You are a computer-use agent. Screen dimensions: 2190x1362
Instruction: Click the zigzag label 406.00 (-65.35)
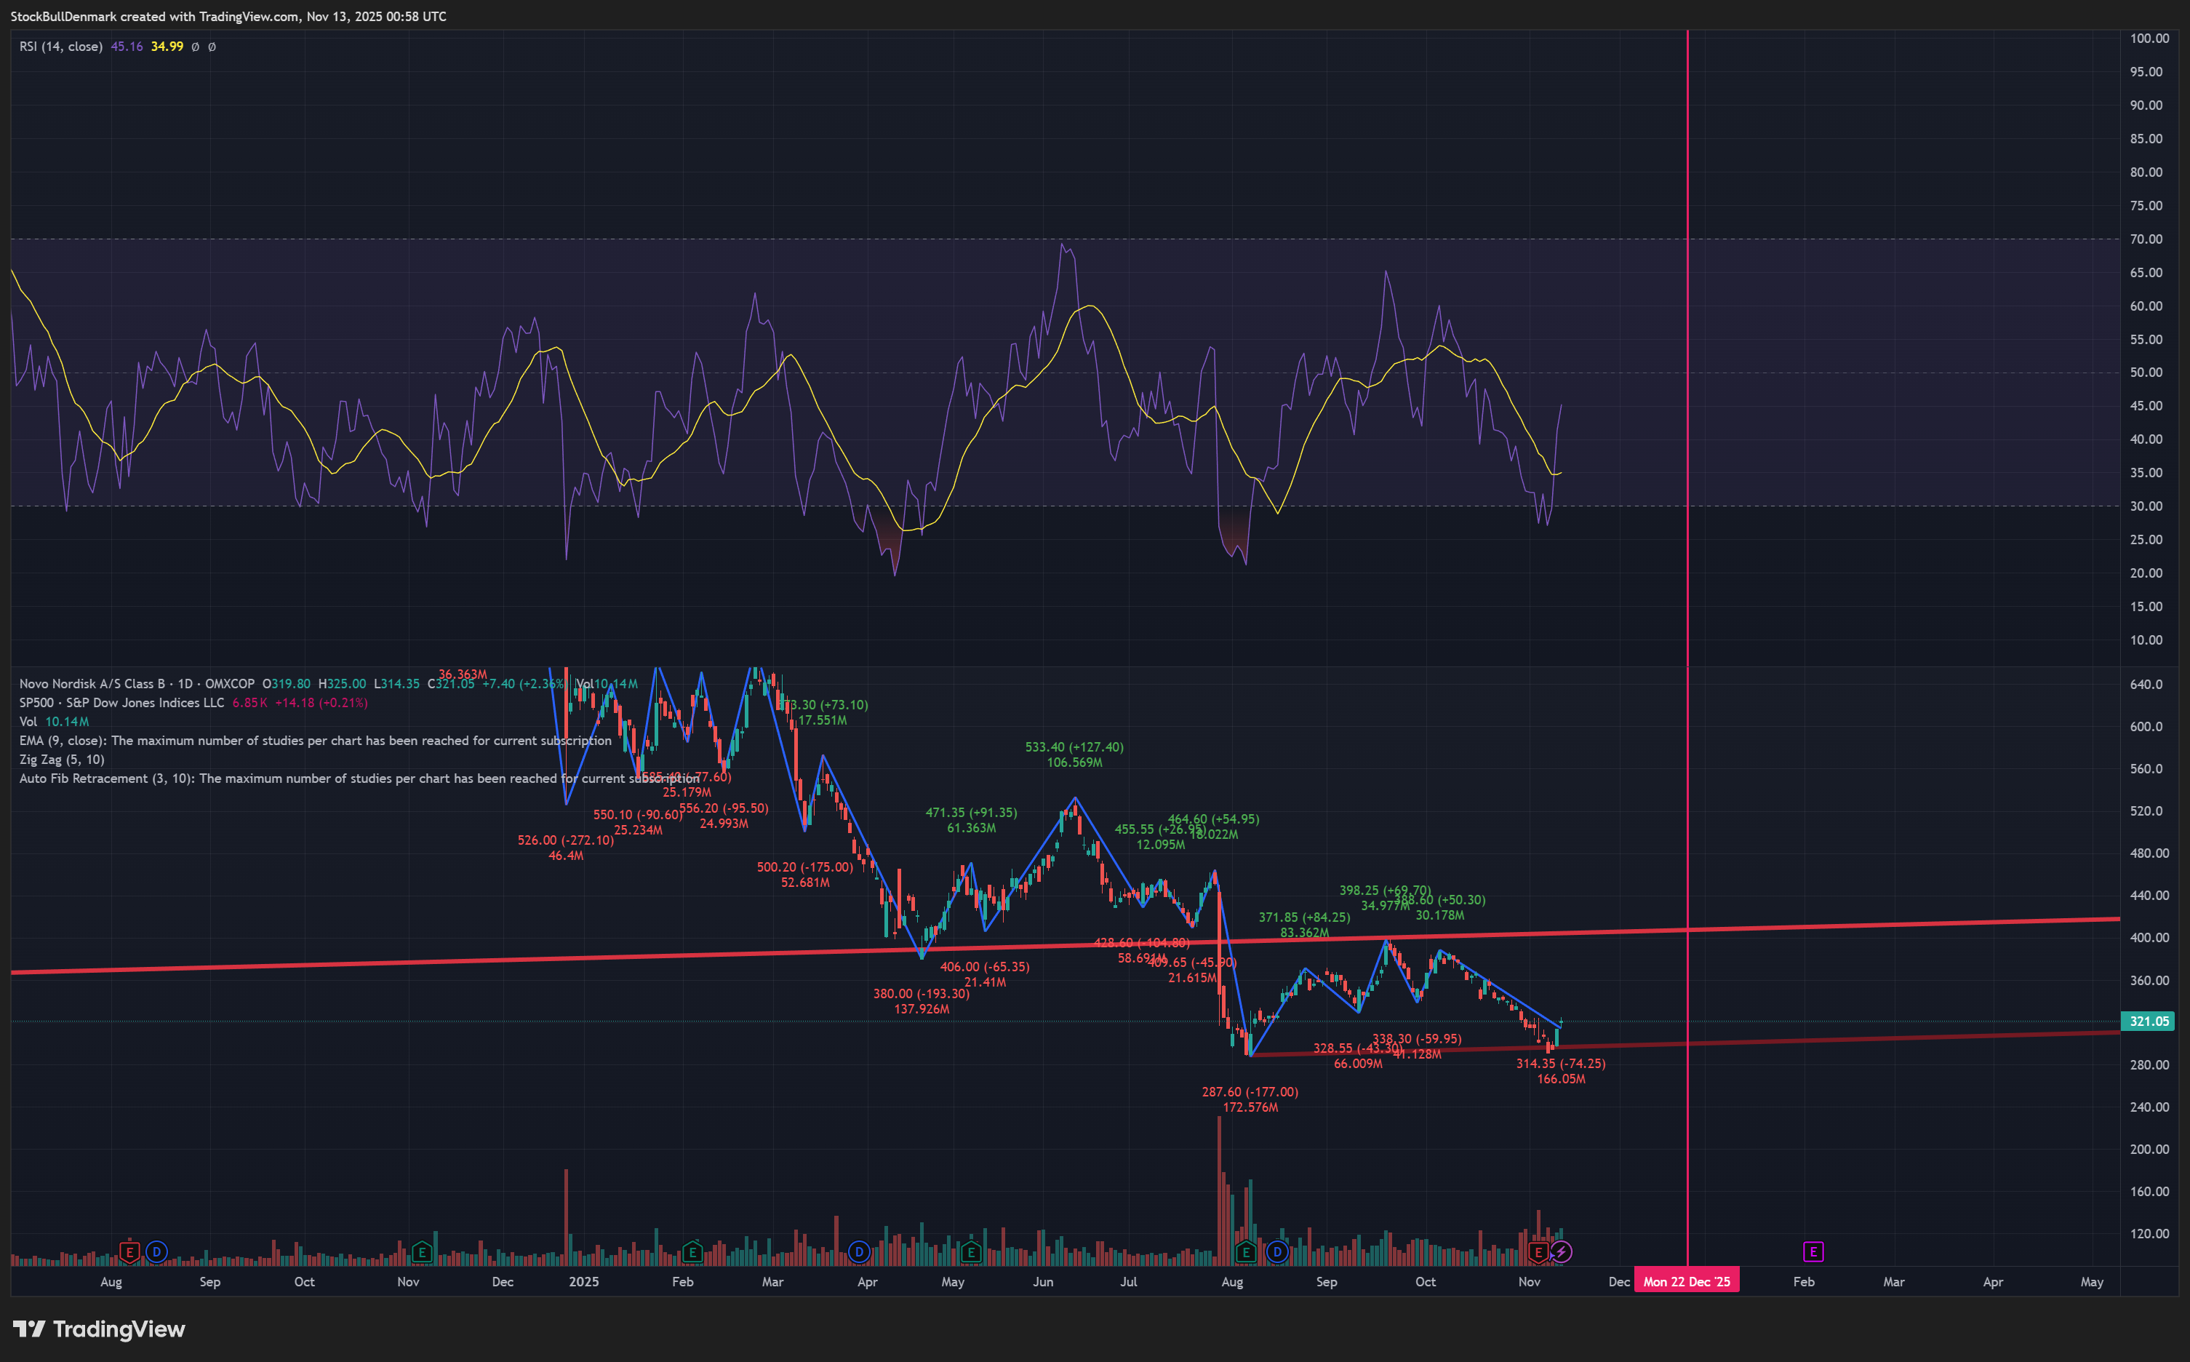point(984,966)
